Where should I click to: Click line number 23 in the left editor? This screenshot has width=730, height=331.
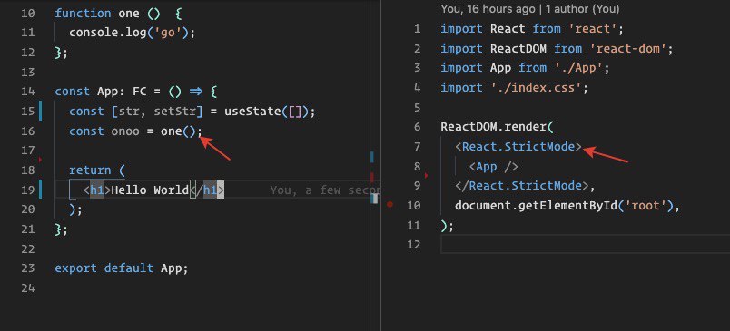coord(28,268)
